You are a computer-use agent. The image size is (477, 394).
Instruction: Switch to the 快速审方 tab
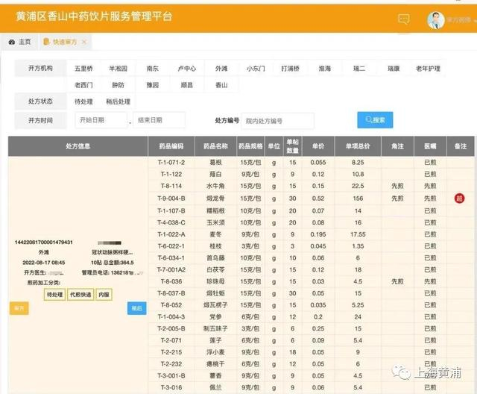point(65,42)
